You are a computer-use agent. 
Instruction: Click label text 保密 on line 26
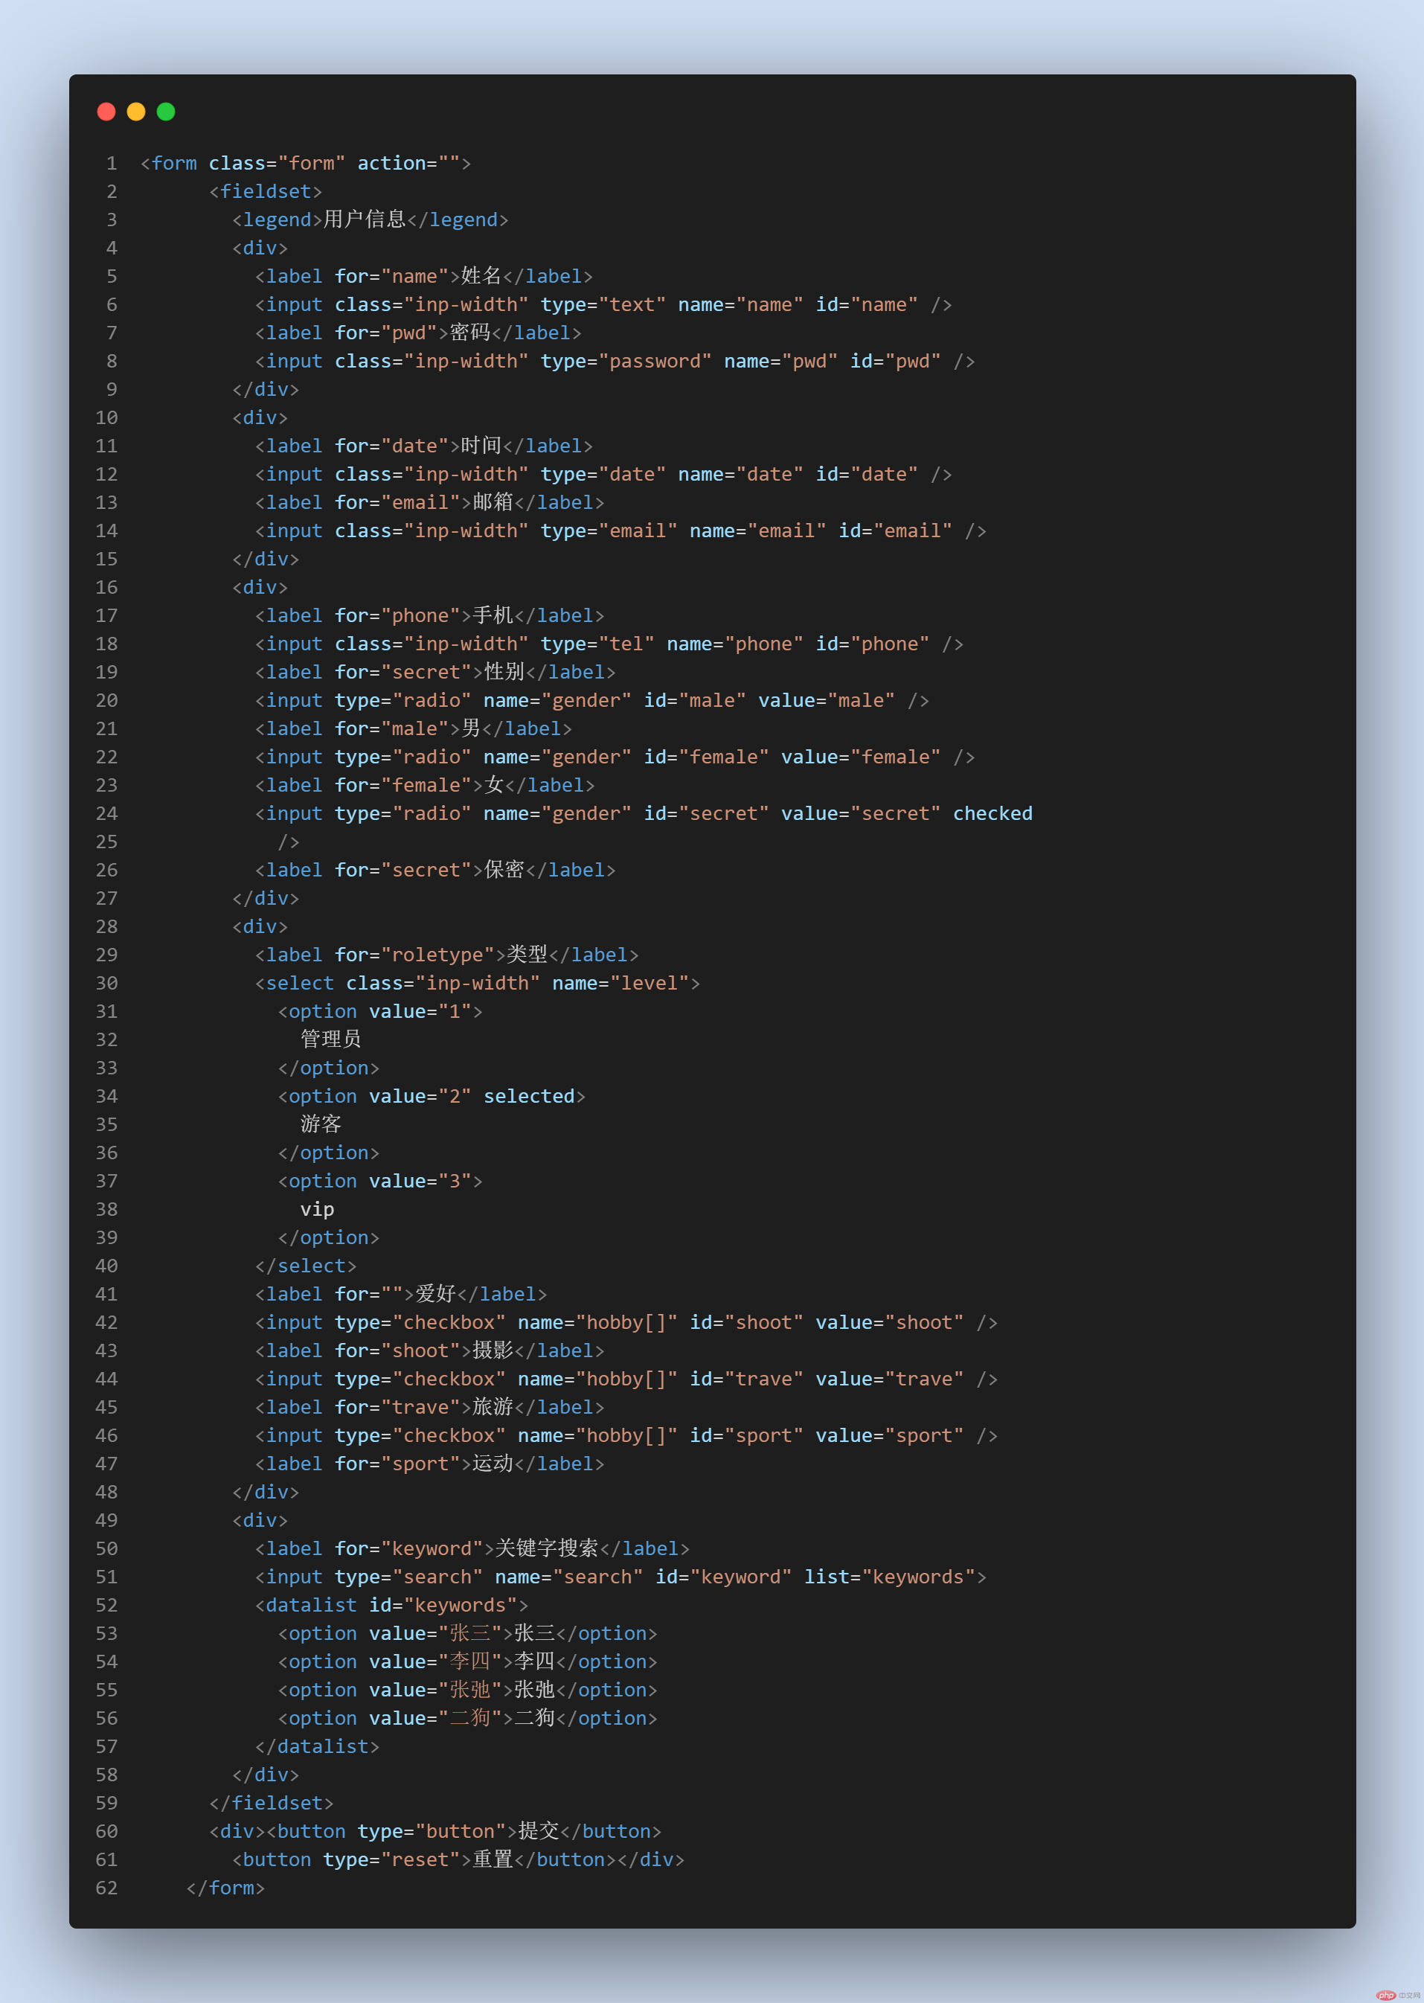504,870
